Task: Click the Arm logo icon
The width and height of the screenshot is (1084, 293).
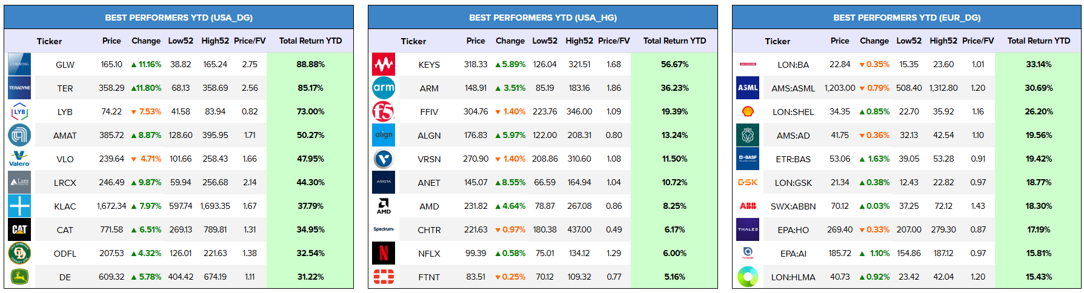Action: click(x=384, y=88)
